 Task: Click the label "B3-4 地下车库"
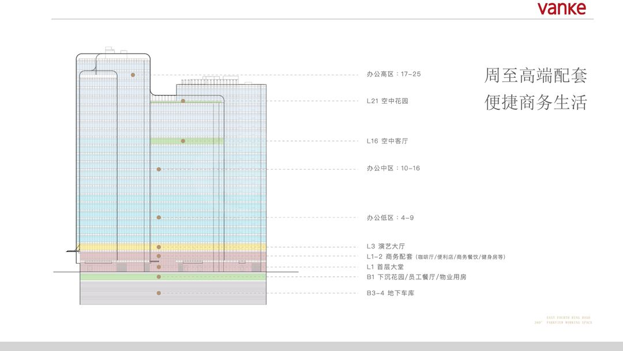[390, 293]
